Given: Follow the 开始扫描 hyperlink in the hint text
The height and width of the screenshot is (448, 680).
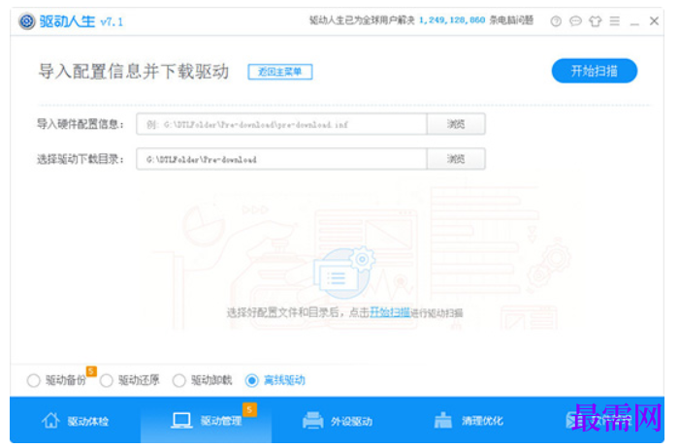Looking at the screenshot, I should click(x=389, y=312).
